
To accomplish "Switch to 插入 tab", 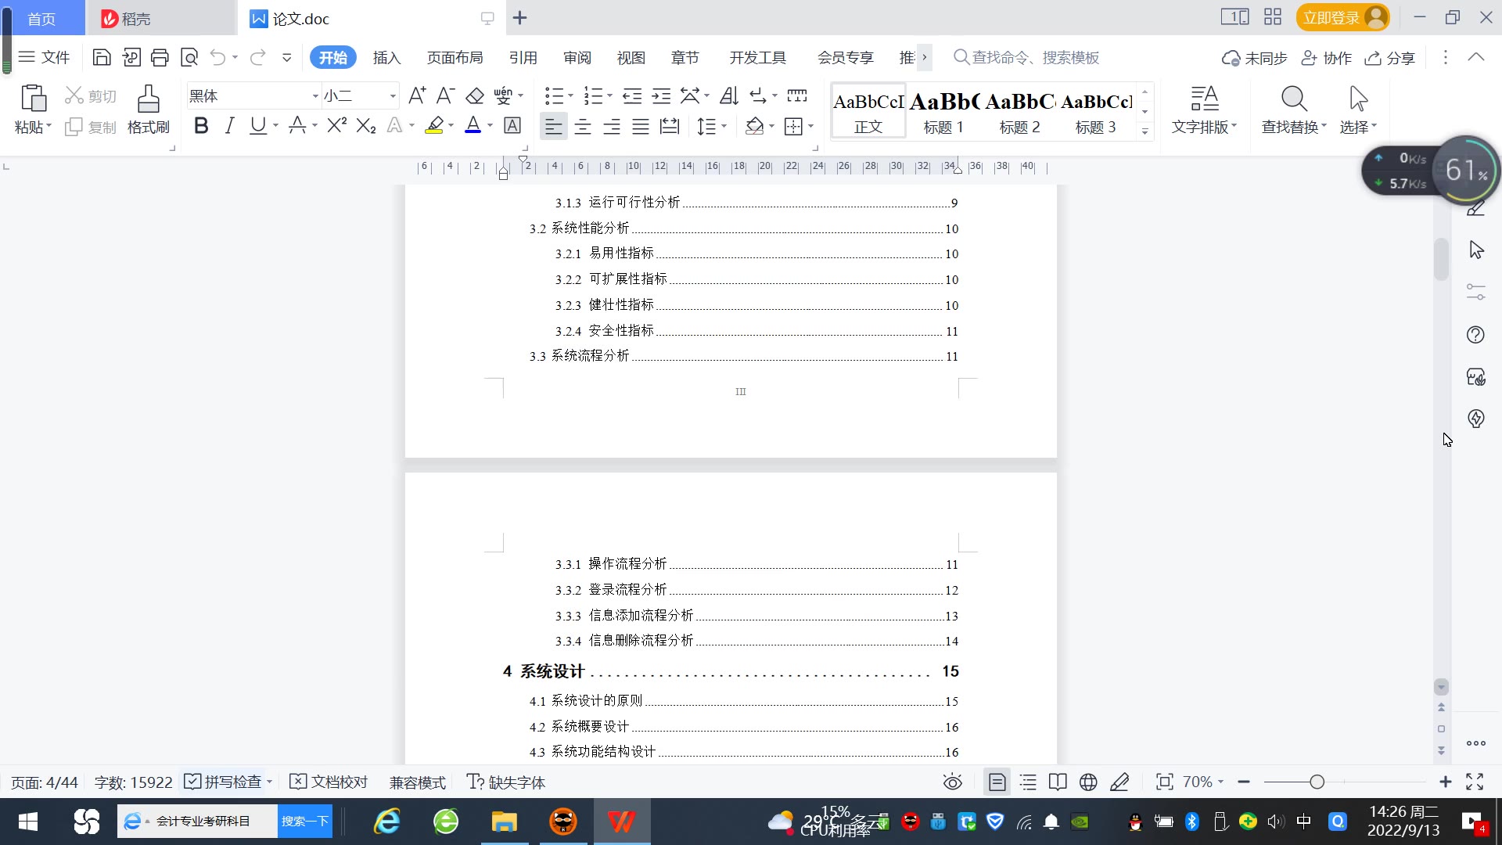I will [386, 57].
